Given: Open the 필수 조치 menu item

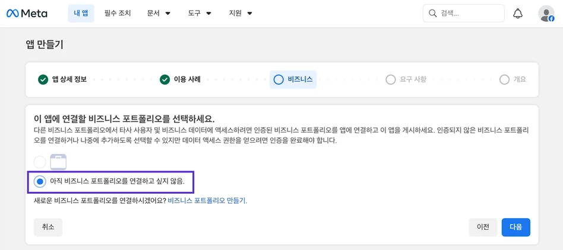Looking at the screenshot, I should [x=118, y=14].
